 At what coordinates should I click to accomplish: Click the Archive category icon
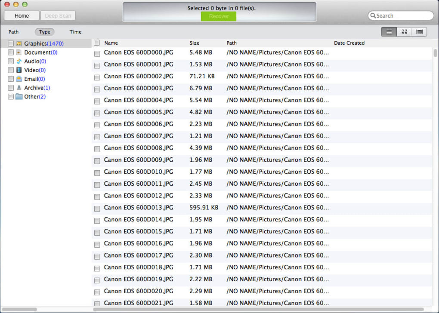coord(19,88)
